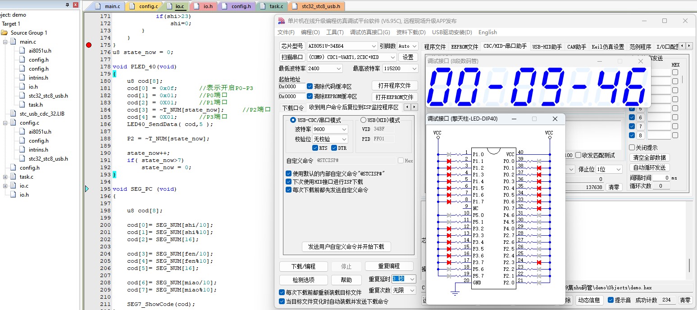
Task: Collapse the main.c tree node
Action: coord(5,42)
